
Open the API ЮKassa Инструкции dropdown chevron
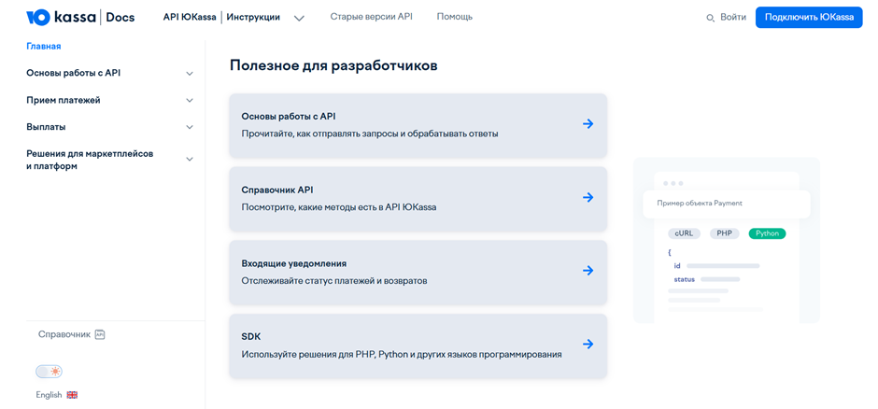[x=300, y=18]
